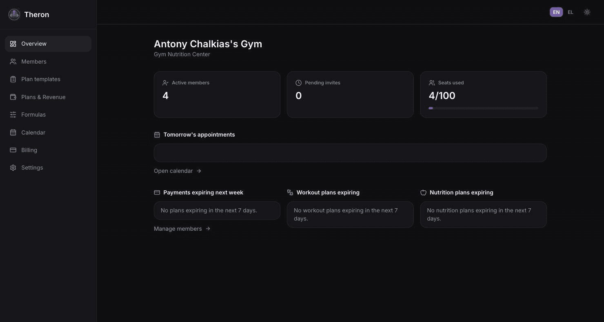Follow the Open calendar link
604x322 pixels.
pos(178,171)
